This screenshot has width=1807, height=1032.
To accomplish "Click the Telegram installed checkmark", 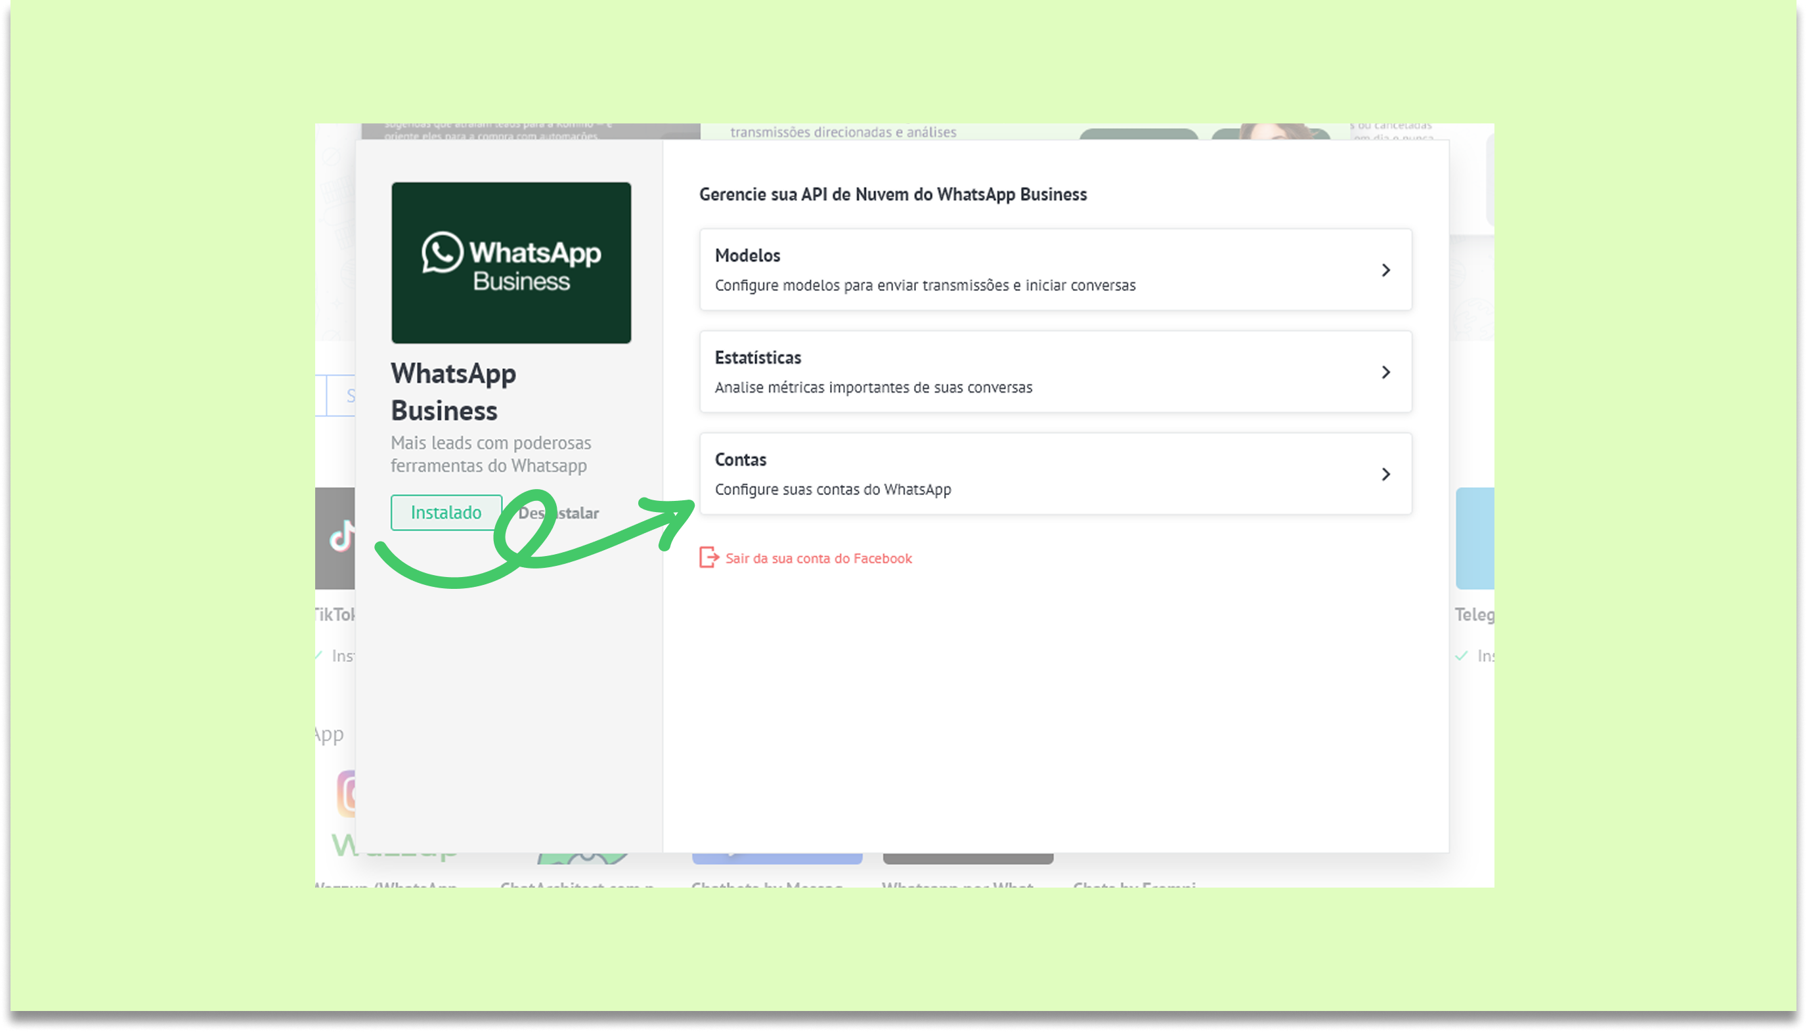I will tap(1460, 656).
